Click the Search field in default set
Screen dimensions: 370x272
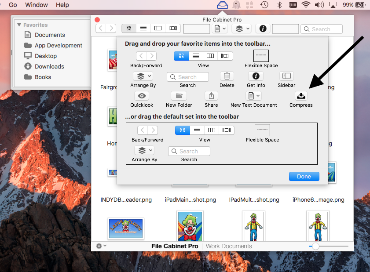tap(189, 151)
